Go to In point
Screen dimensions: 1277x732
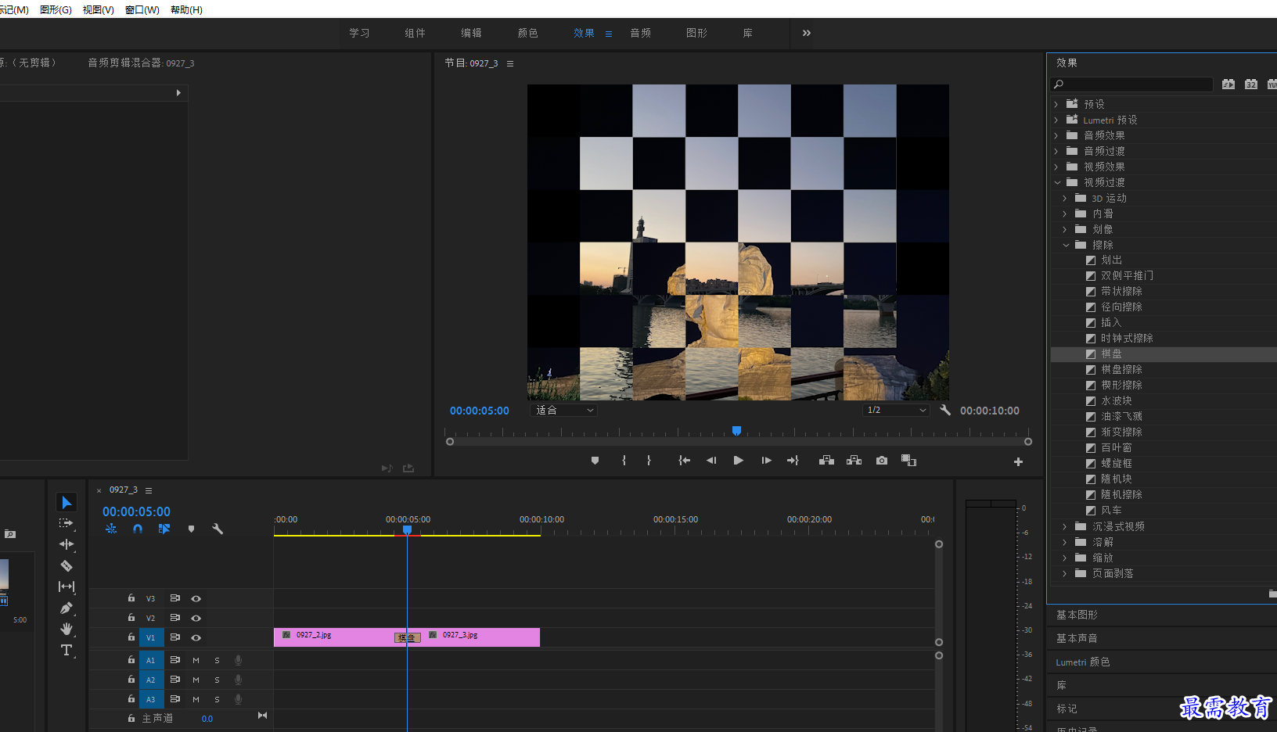684,461
